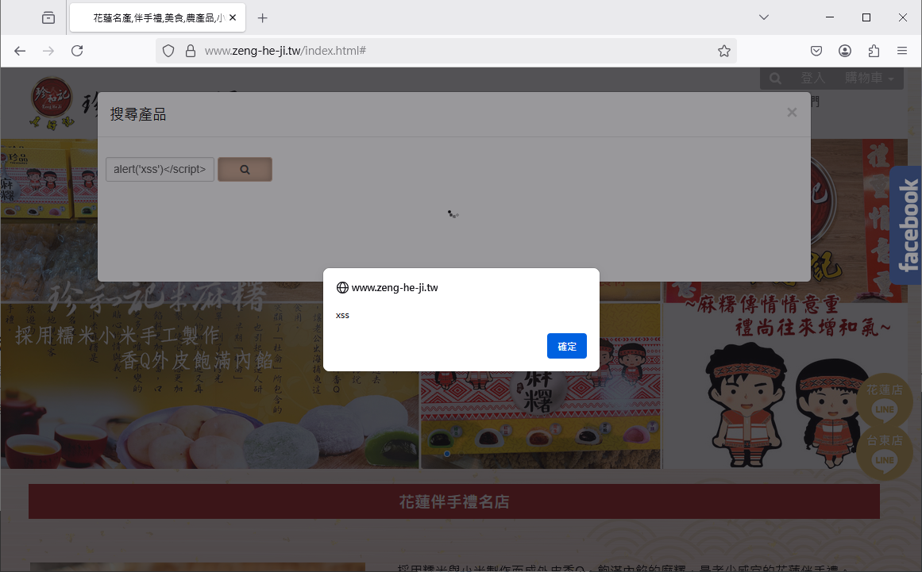Screen dimensions: 922x572
Task: Expand the 購物車 cart dropdown
Action: 869,78
